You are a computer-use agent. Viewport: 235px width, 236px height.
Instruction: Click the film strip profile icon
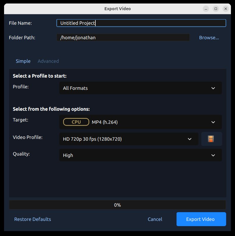tap(211, 139)
